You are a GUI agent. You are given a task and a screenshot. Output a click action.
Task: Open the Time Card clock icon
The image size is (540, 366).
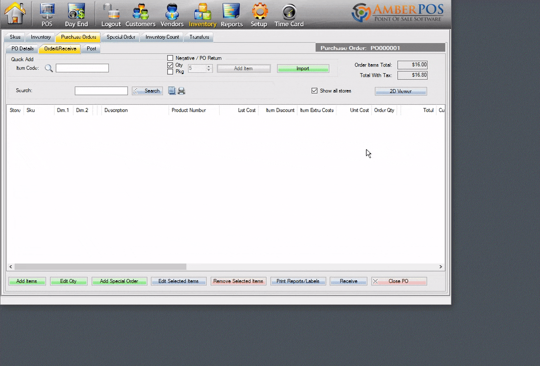coord(289,12)
